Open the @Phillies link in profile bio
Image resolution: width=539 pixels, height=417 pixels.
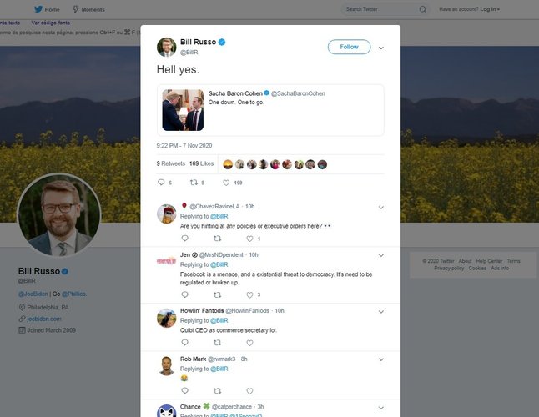pos(74,294)
